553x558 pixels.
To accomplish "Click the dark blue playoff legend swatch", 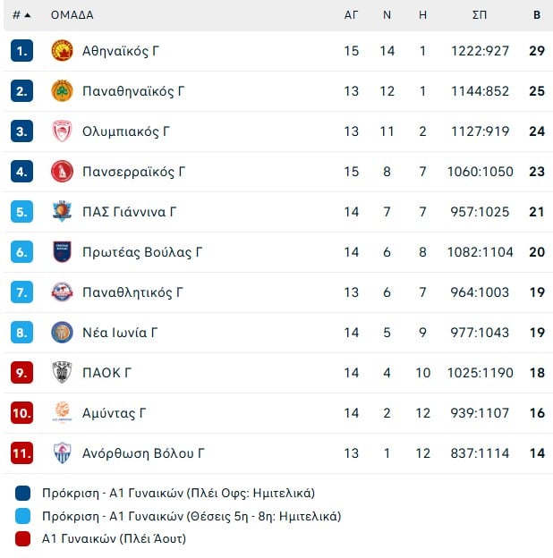I will (23, 493).
